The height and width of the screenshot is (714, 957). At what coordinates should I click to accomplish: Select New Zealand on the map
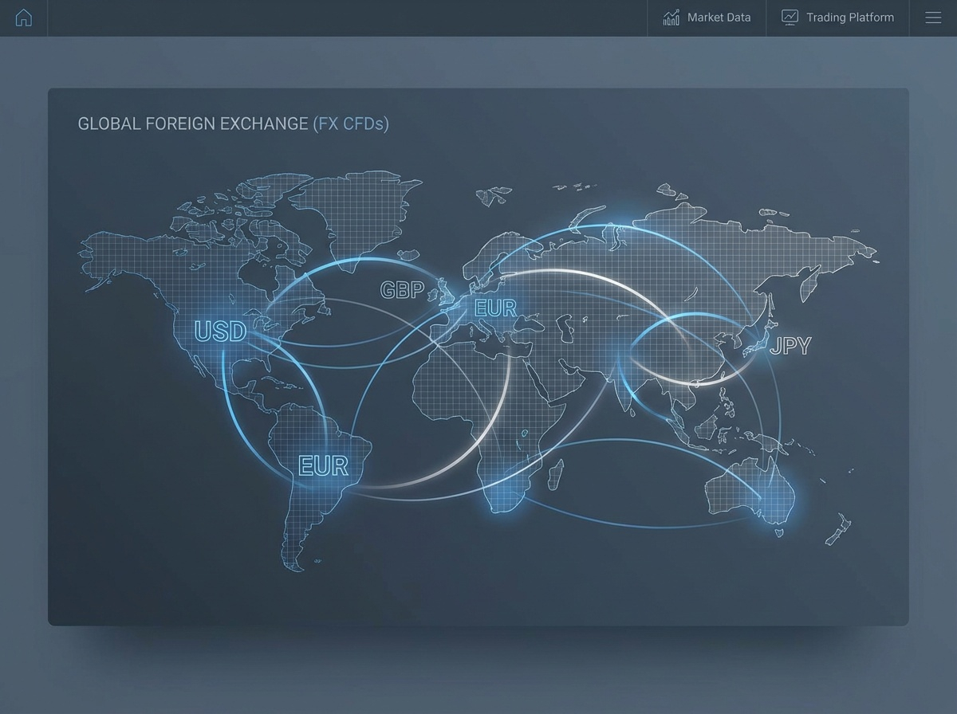839,532
